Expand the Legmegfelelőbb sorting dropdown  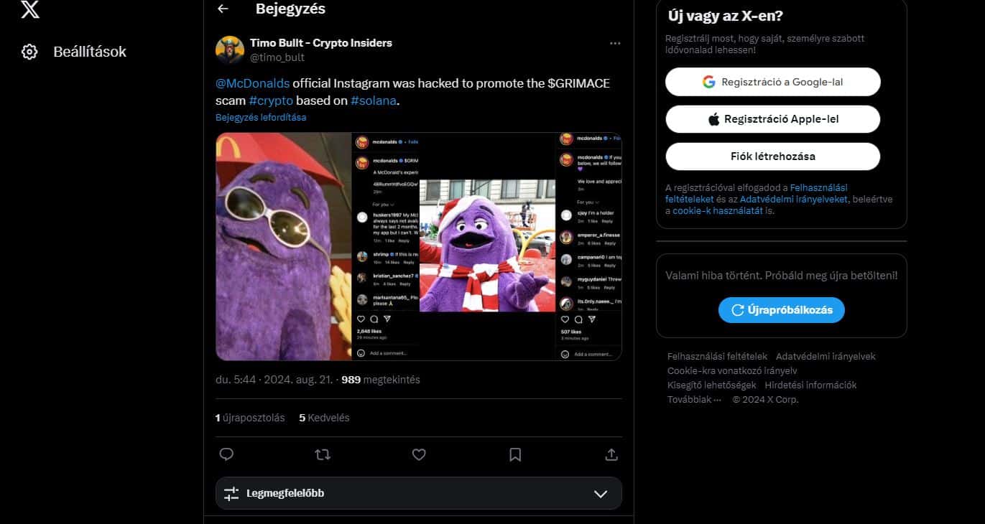[601, 493]
